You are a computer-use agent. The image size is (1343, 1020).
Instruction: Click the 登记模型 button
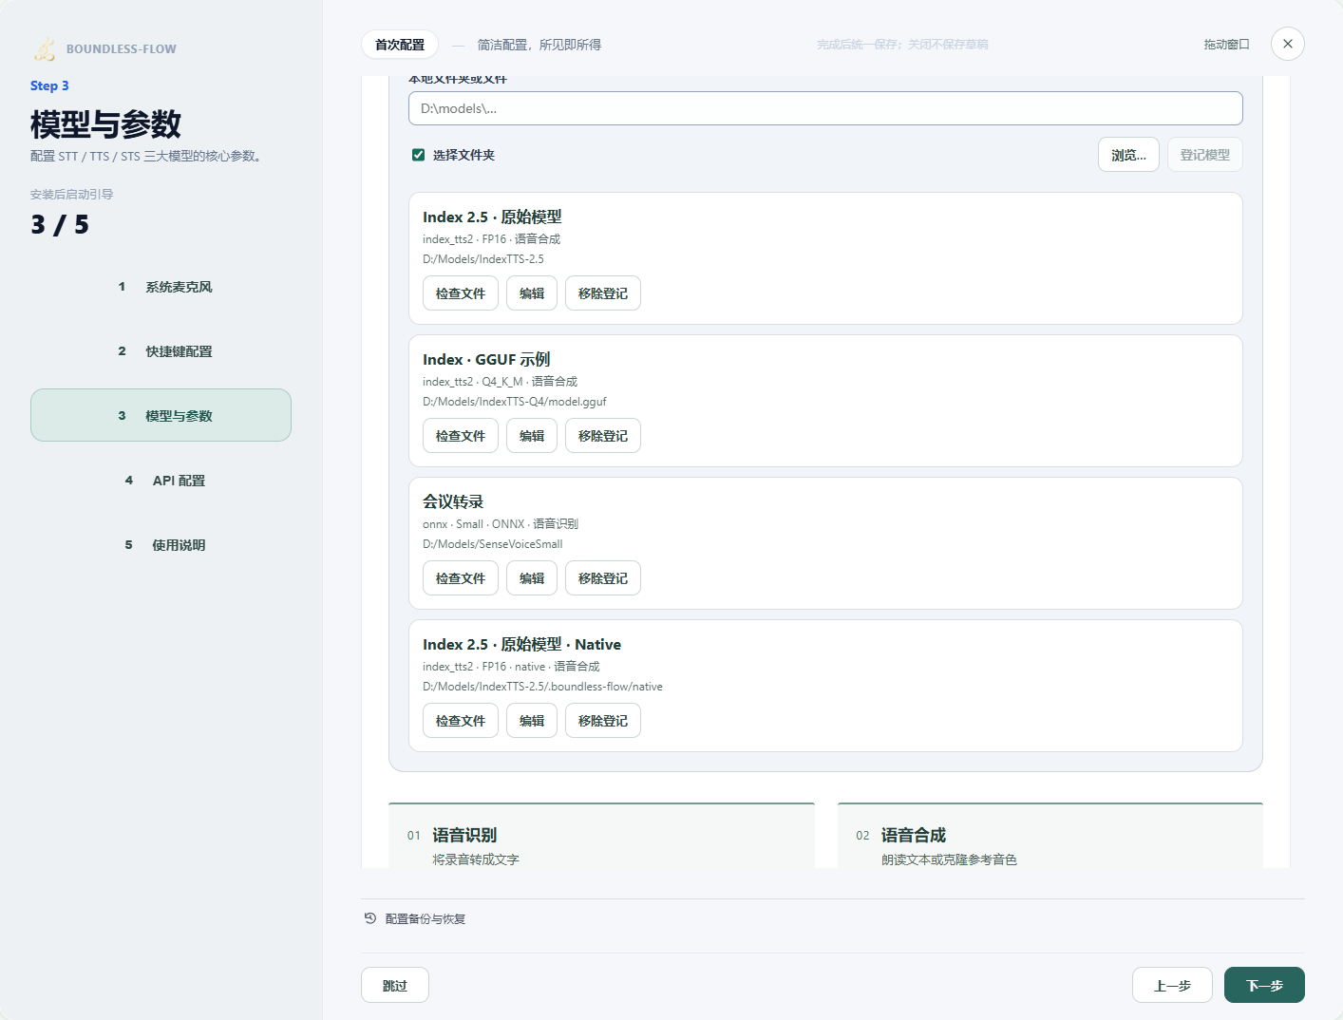[x=1205, y=155]
